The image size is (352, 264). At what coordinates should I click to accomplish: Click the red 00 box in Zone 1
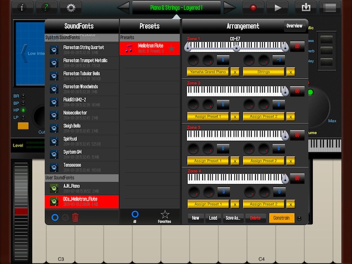click(x=297, y=47)
